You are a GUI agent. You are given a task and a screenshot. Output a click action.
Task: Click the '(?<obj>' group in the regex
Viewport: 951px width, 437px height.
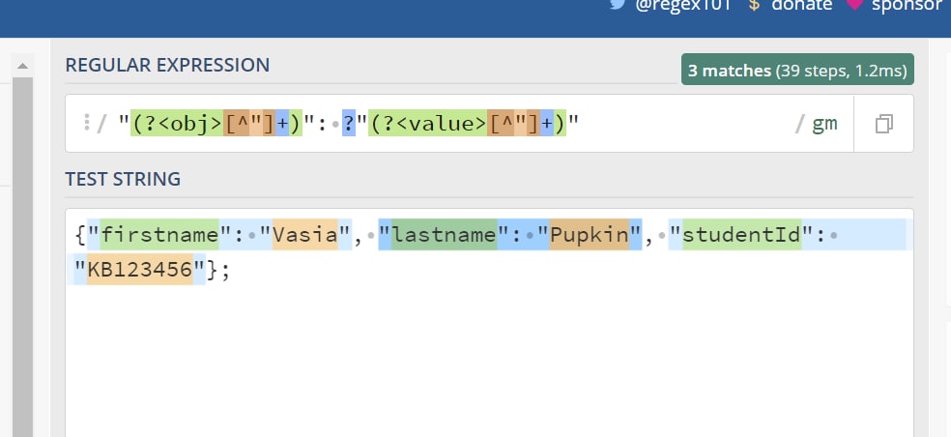coord(177,124)
